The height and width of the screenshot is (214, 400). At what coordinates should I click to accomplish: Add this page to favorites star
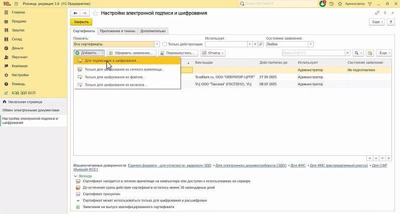tap(95, 13)
